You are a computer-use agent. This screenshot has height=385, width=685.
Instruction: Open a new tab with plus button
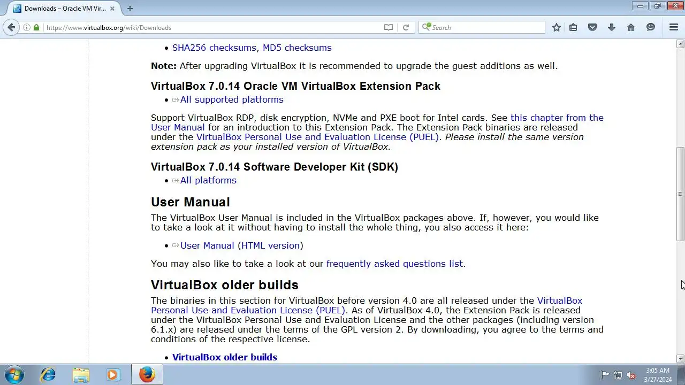[x=130, y=8]
